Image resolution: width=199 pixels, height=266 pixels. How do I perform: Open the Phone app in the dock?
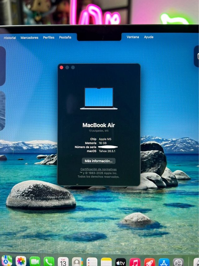click(49, 262)
